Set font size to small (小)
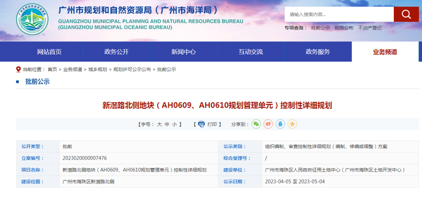422x199 pixels. [x=174, y=124]
